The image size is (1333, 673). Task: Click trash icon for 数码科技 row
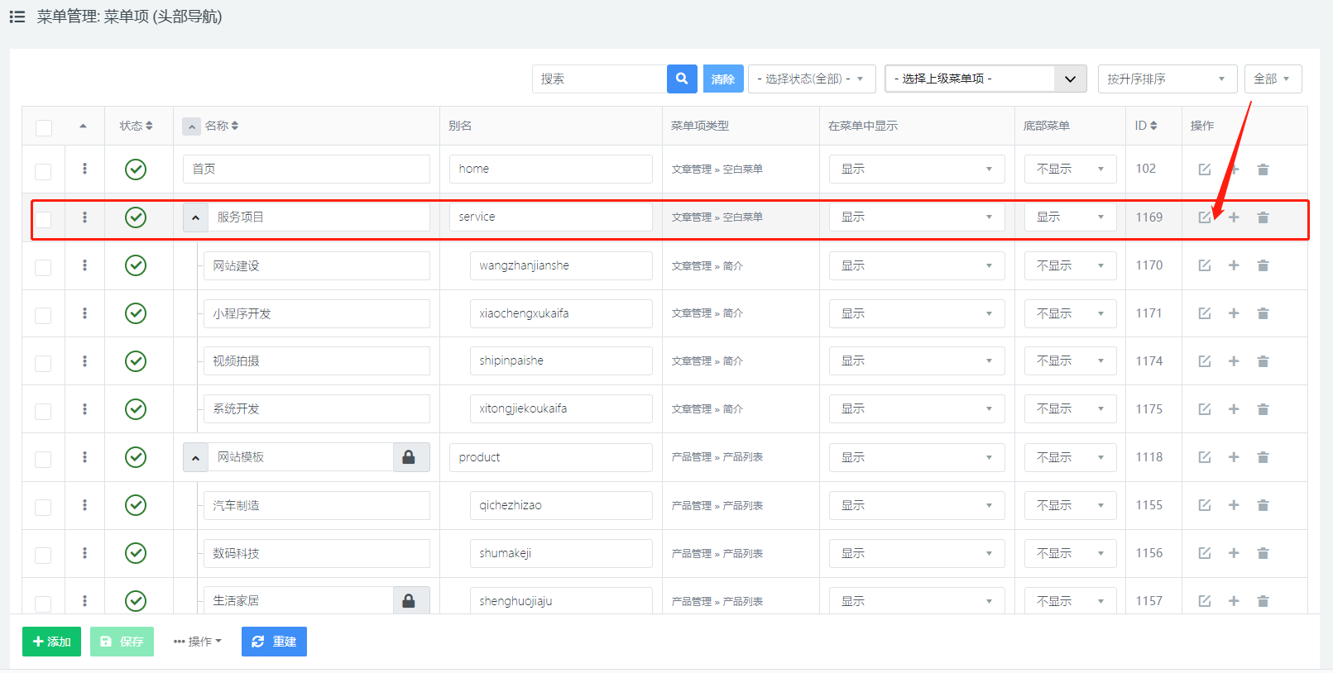pyautogui.click(x=1263, y=553)
